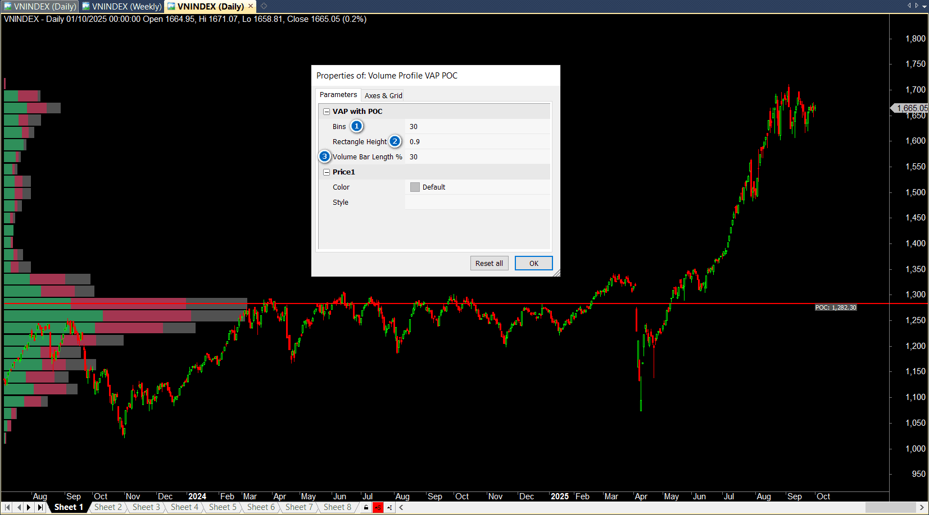Switch to first VNINDEX (Daily) tab
This screenshot has width=929, height=515.
(40, 6)
